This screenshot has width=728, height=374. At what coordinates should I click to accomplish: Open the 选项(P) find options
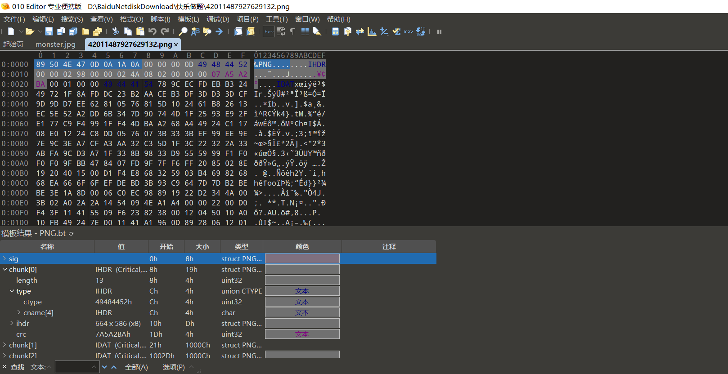click(174, 367)
